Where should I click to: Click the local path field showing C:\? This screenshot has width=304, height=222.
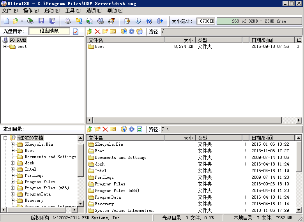[x=232, y=129]
